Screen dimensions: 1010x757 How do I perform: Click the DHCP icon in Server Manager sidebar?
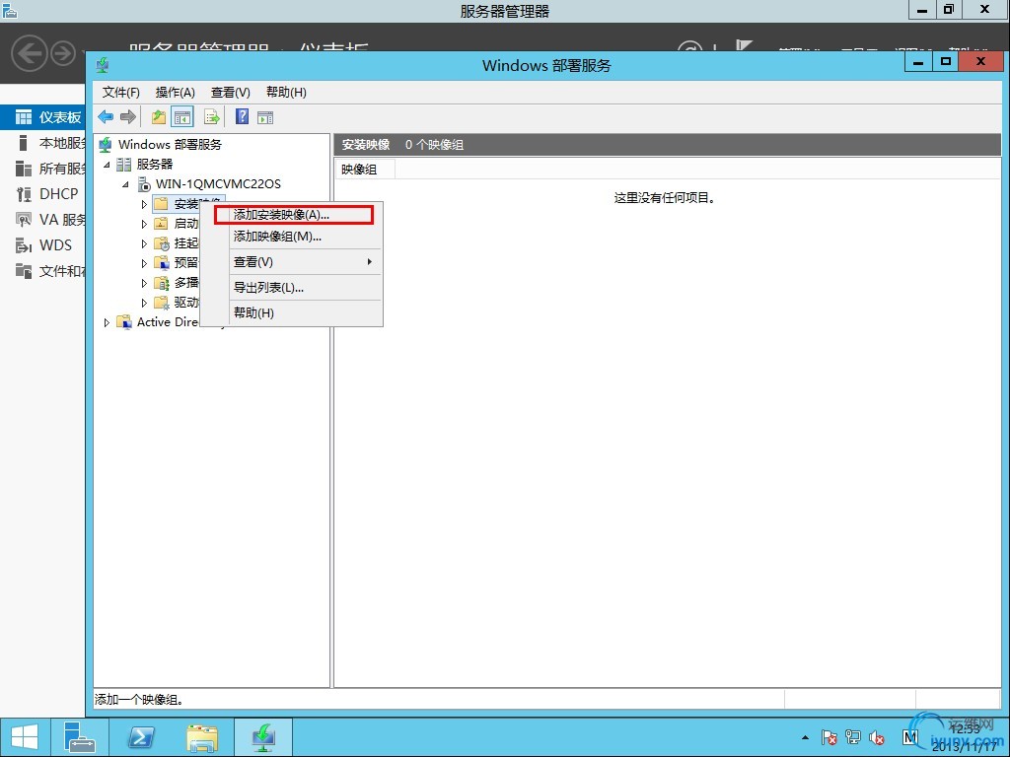24,194
